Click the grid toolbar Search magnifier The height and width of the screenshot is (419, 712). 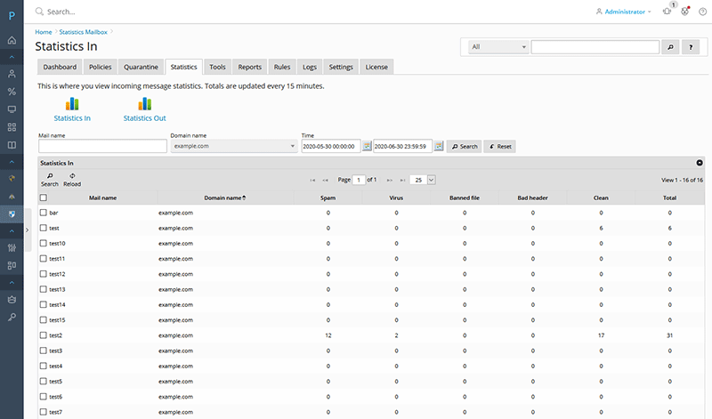pos(50,180)
